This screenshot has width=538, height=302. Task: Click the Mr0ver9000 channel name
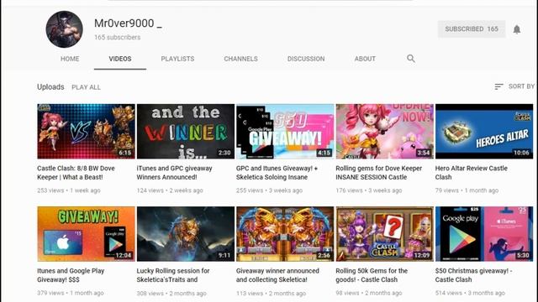coord(128,23)
